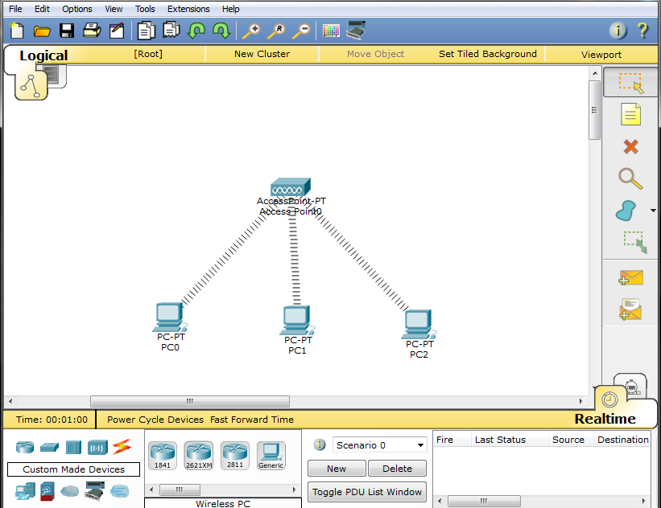Viewport: 661px width, 508px height.
Task: Pick the 2621XM router device
Action: (199, 456)
